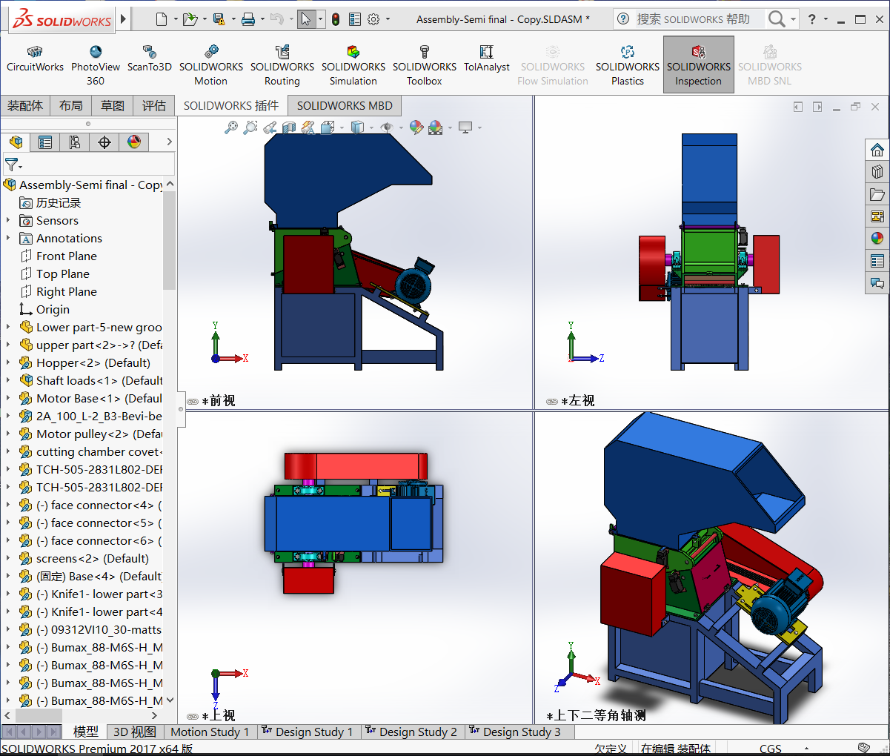This screenshot has height=756, width=890.
Task: Switch to ConfigurationManager tab
Action: point(75,142)
